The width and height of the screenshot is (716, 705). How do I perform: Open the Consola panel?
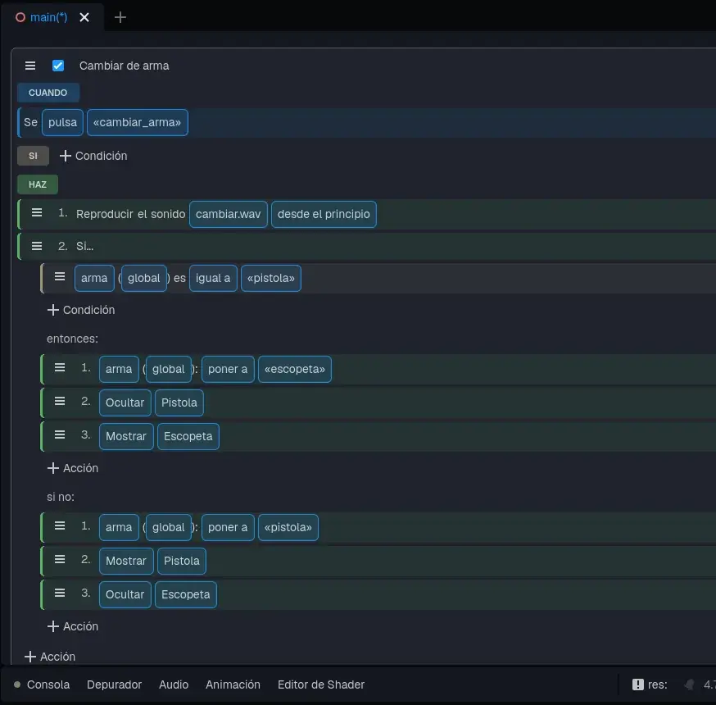(48, 685)
